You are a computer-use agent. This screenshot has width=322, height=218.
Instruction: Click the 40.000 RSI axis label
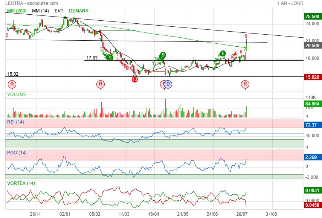312,136
